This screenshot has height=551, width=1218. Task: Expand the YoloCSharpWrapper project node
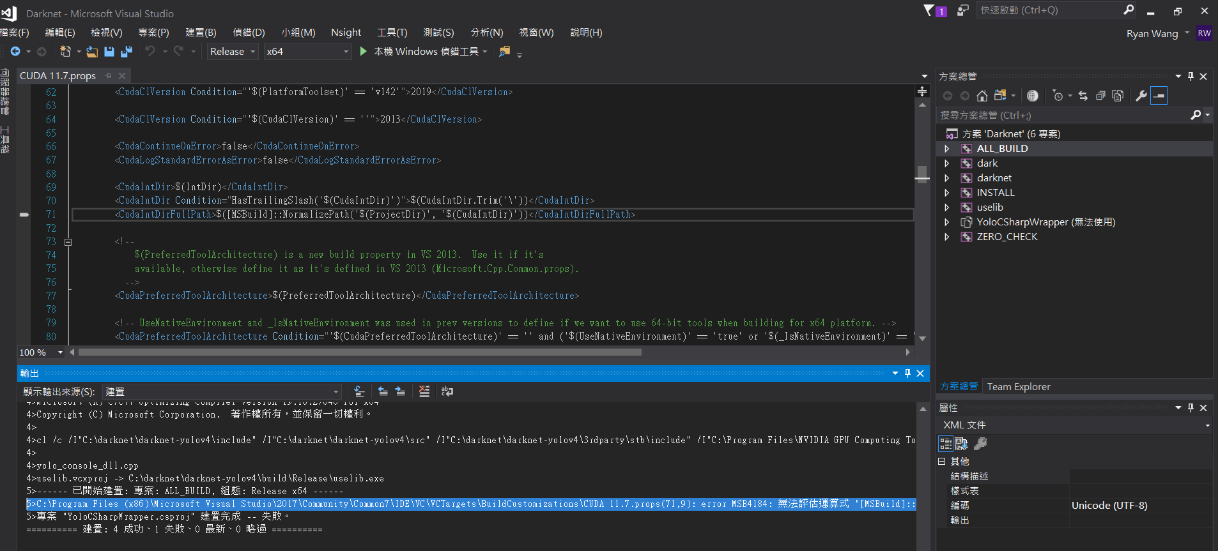click(x=947, y=222)
